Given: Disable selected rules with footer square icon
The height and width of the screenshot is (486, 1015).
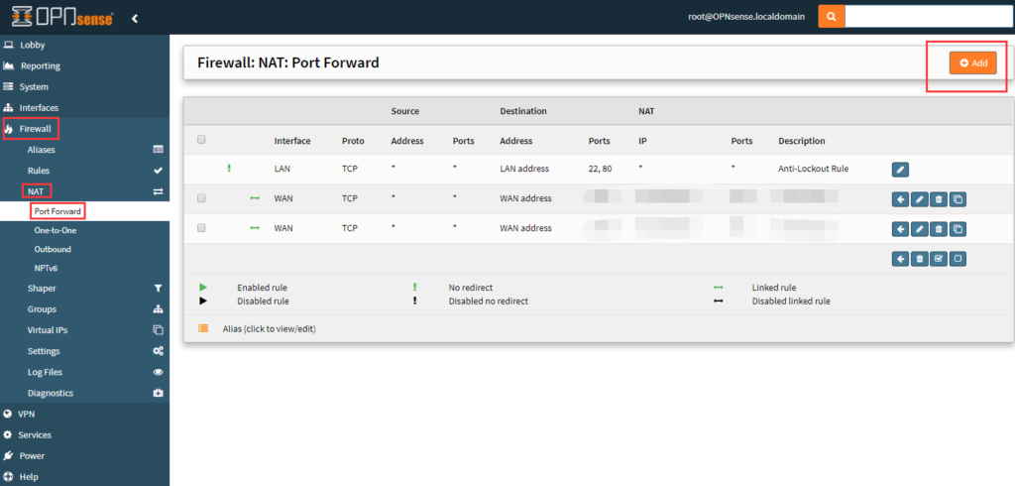Looking at the screenshot, I should click(959, 259).
